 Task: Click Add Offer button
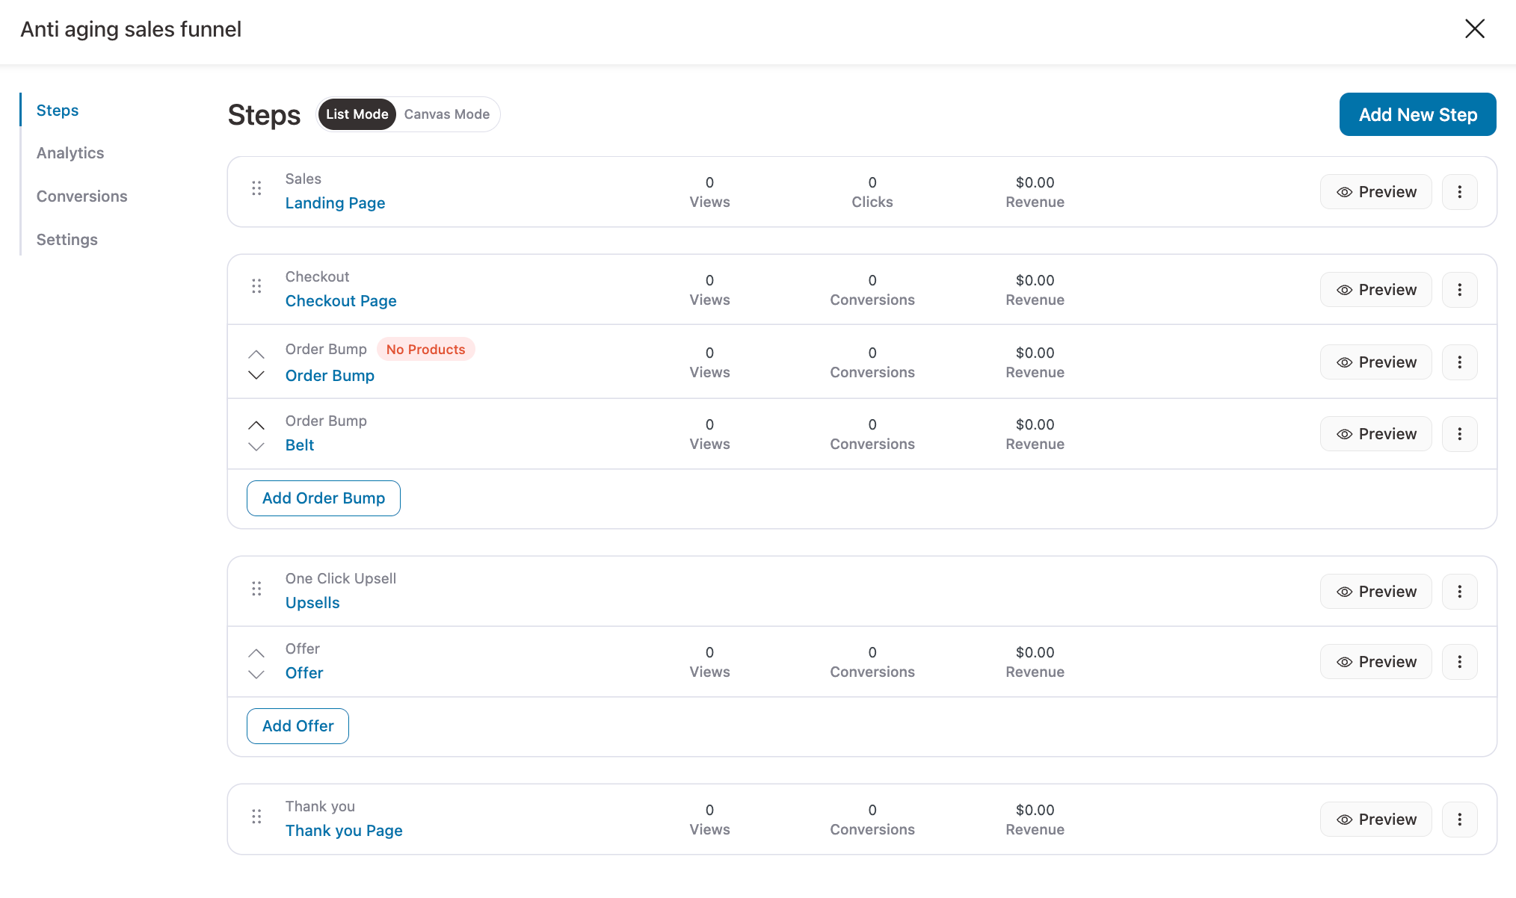(298, 726)
